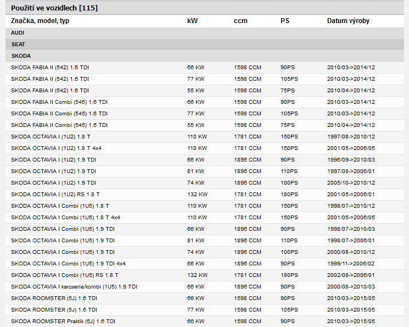Click date 1997/08->2010/12 cell
The image size is (409, 327).
click(351, 137)
